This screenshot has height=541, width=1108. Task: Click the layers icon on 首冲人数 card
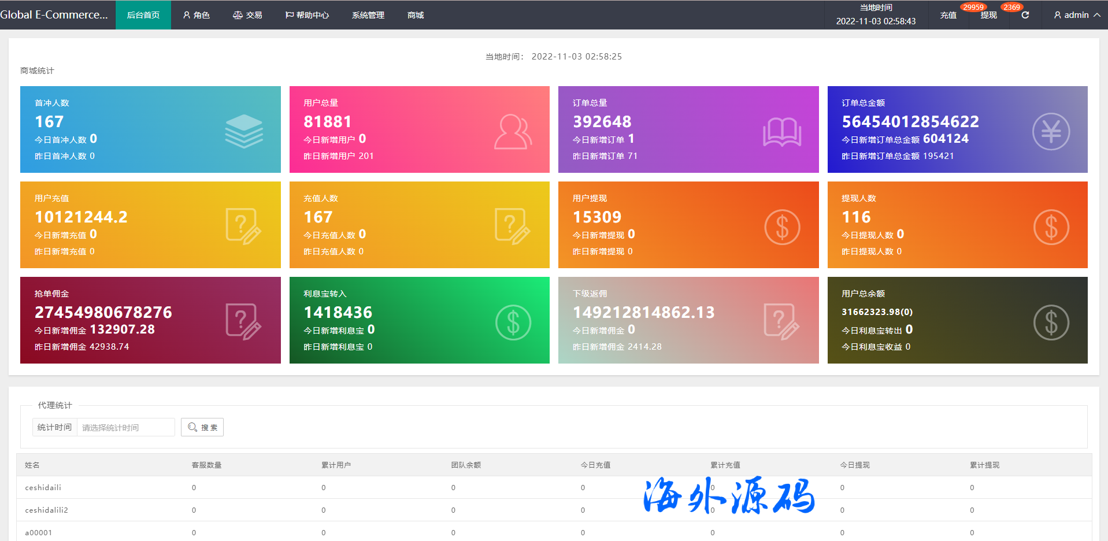click(x=243, y=131)
